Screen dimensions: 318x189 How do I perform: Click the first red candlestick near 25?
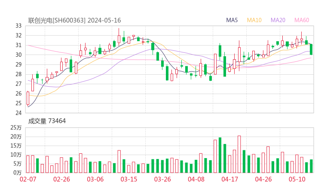pyautogui.click(x=28, y=98)
